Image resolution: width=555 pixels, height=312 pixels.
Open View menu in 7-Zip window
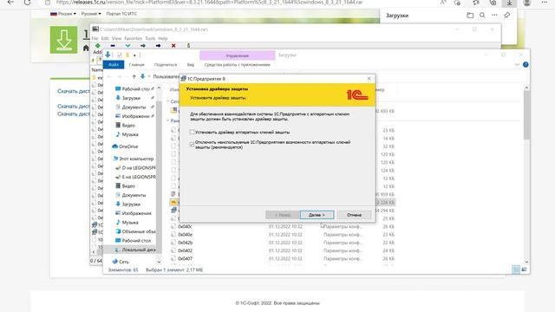point(116,38)
